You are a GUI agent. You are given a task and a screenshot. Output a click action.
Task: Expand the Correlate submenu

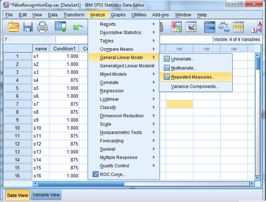124,82
